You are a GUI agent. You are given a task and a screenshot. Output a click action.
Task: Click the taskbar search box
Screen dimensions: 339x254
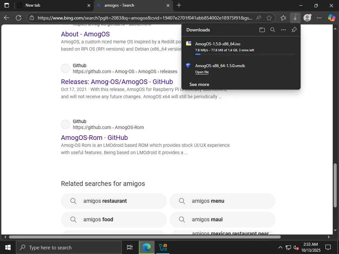tap(69, 247)
